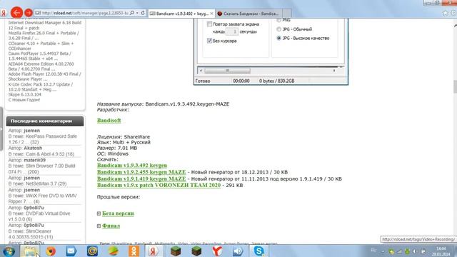Open the Odnoklassniki orange taskbar icon

click(x=134, y=251)
